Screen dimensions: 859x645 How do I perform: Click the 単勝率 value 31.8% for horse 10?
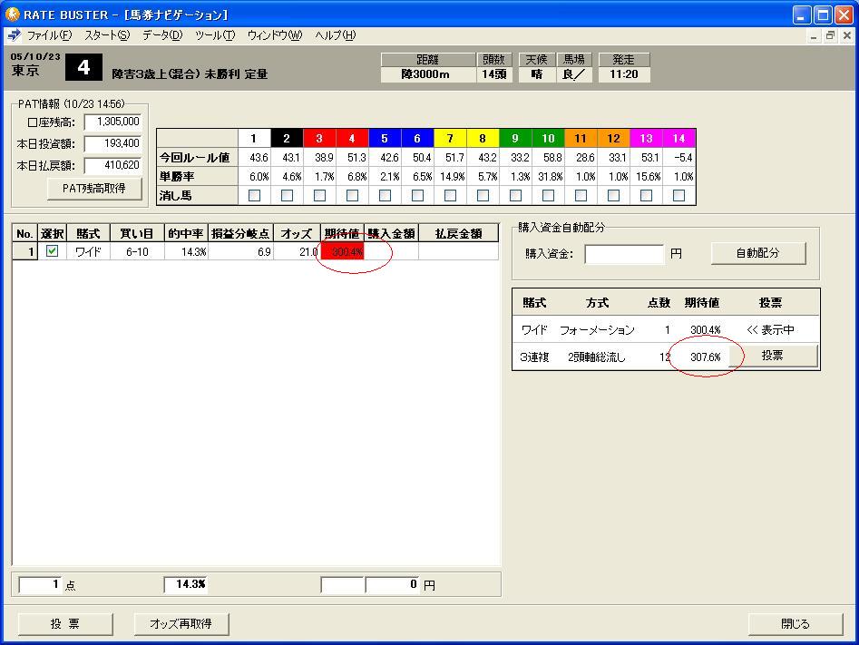click(550, 177)
